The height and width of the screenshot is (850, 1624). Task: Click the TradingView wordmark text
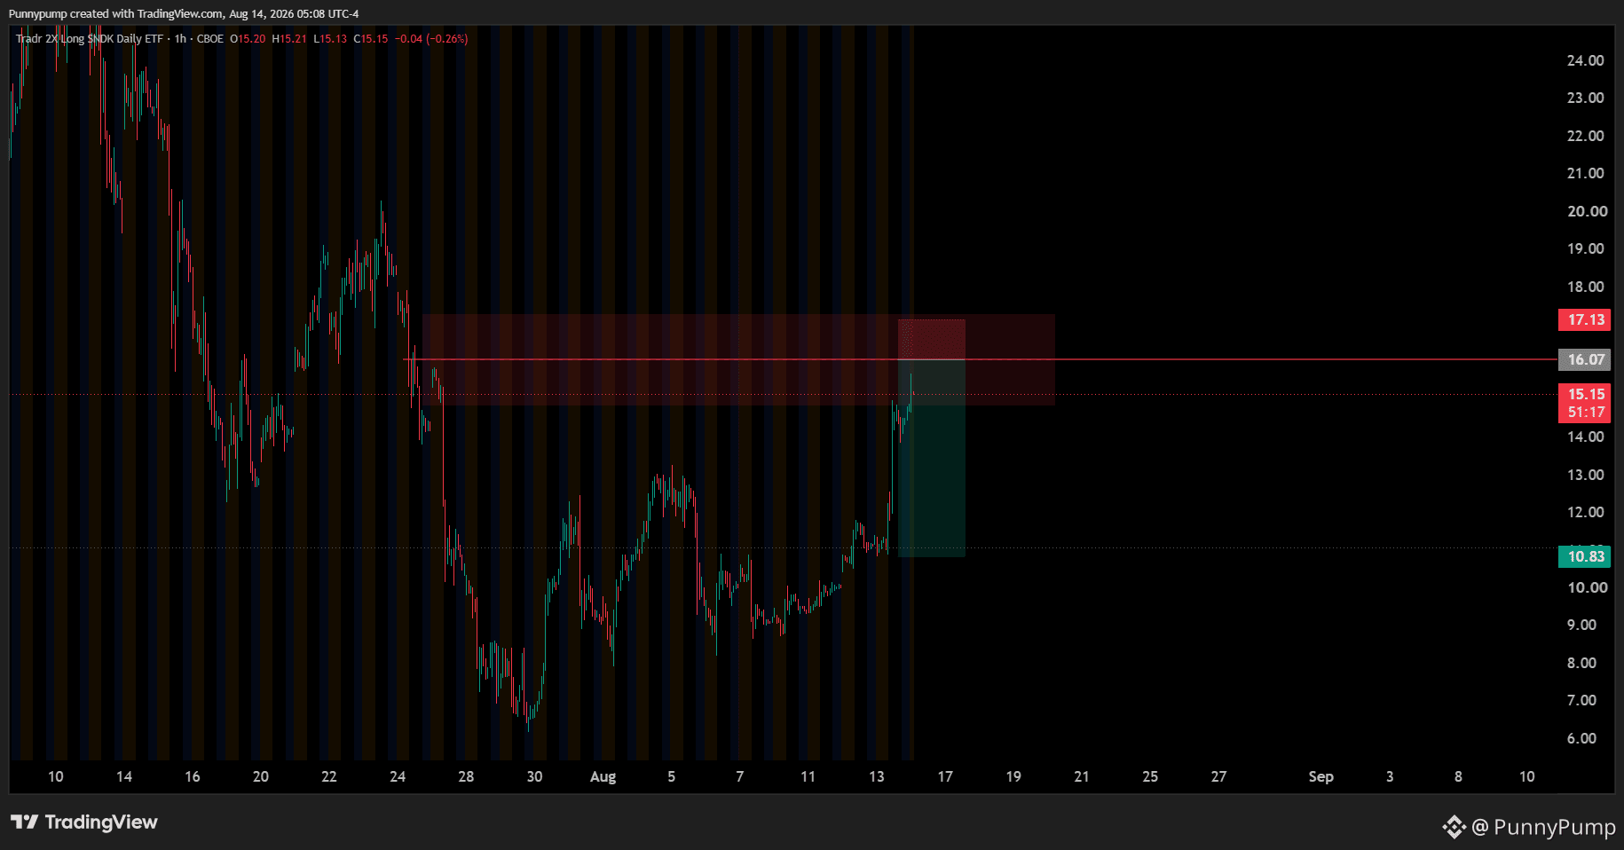(x=101, y=822)
